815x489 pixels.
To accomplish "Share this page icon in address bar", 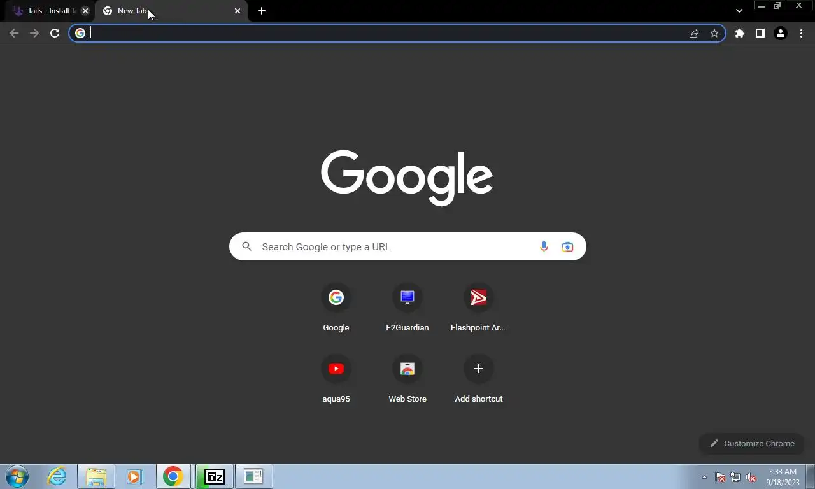I will pyautogui.click(x=694, y=33).
